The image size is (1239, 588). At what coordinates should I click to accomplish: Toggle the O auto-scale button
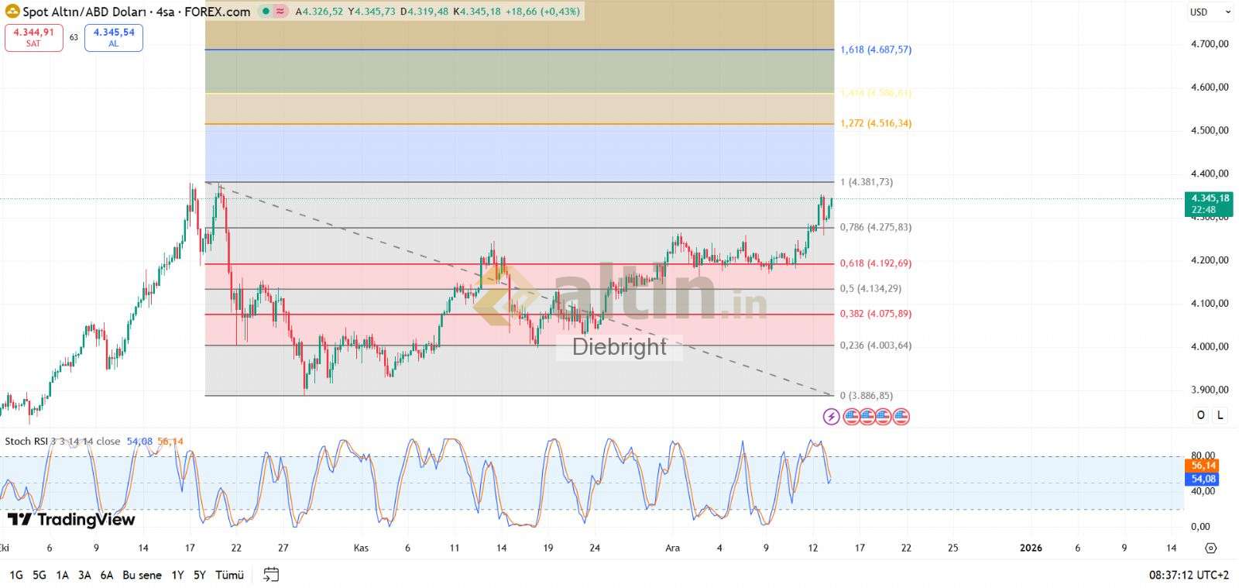click(1200, 415)
